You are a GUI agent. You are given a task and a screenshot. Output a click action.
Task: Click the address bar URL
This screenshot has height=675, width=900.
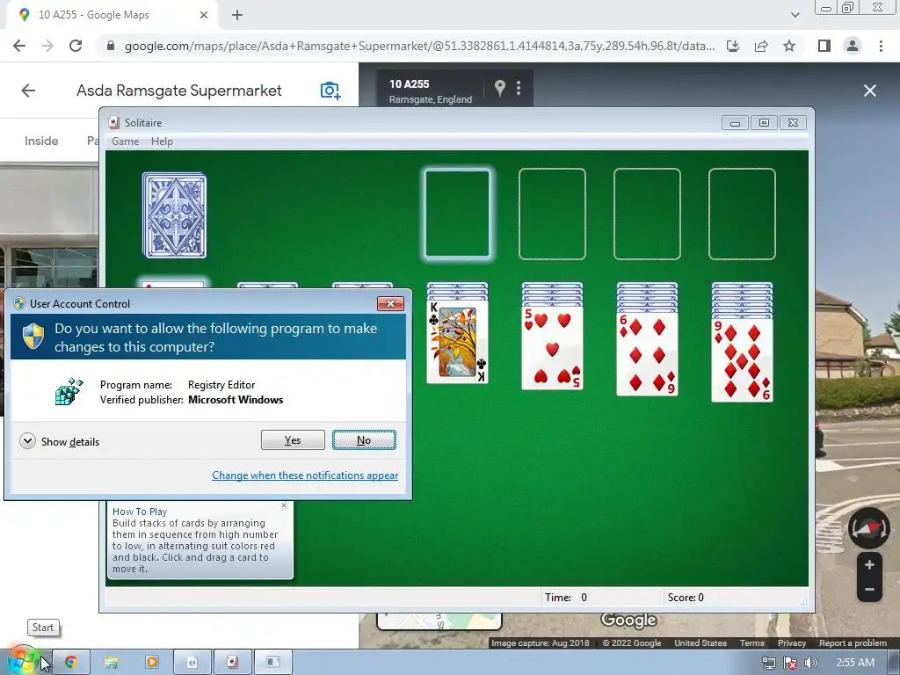point(419,46)
